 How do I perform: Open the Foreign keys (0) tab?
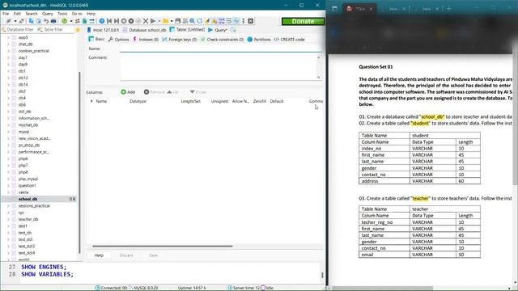click(x=180, y=40)
